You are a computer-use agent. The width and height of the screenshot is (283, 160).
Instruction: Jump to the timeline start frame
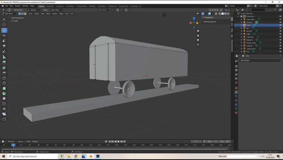click(x=109, y=142)
